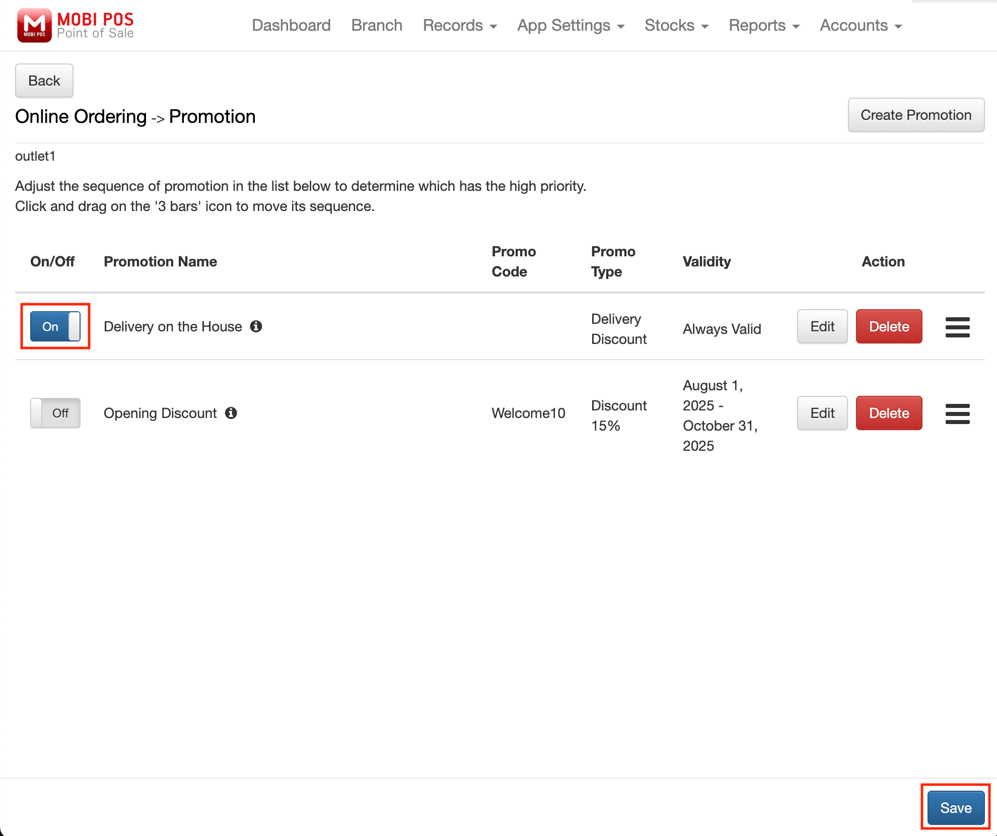
Task: Click the August 1 to October 31 validity
Action: pos(720,415)
